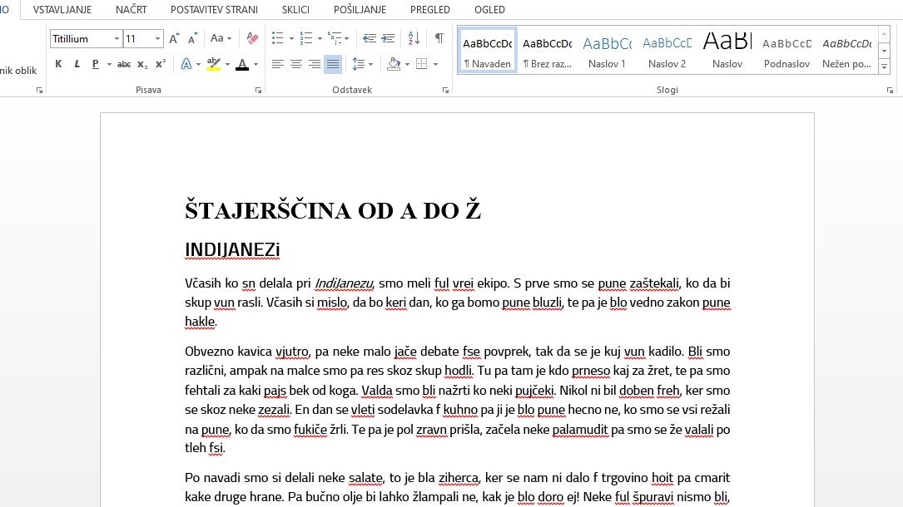The image size is (903, 507).
Task: Open the Titillium font name dropdown
Action: coord(117,39)
